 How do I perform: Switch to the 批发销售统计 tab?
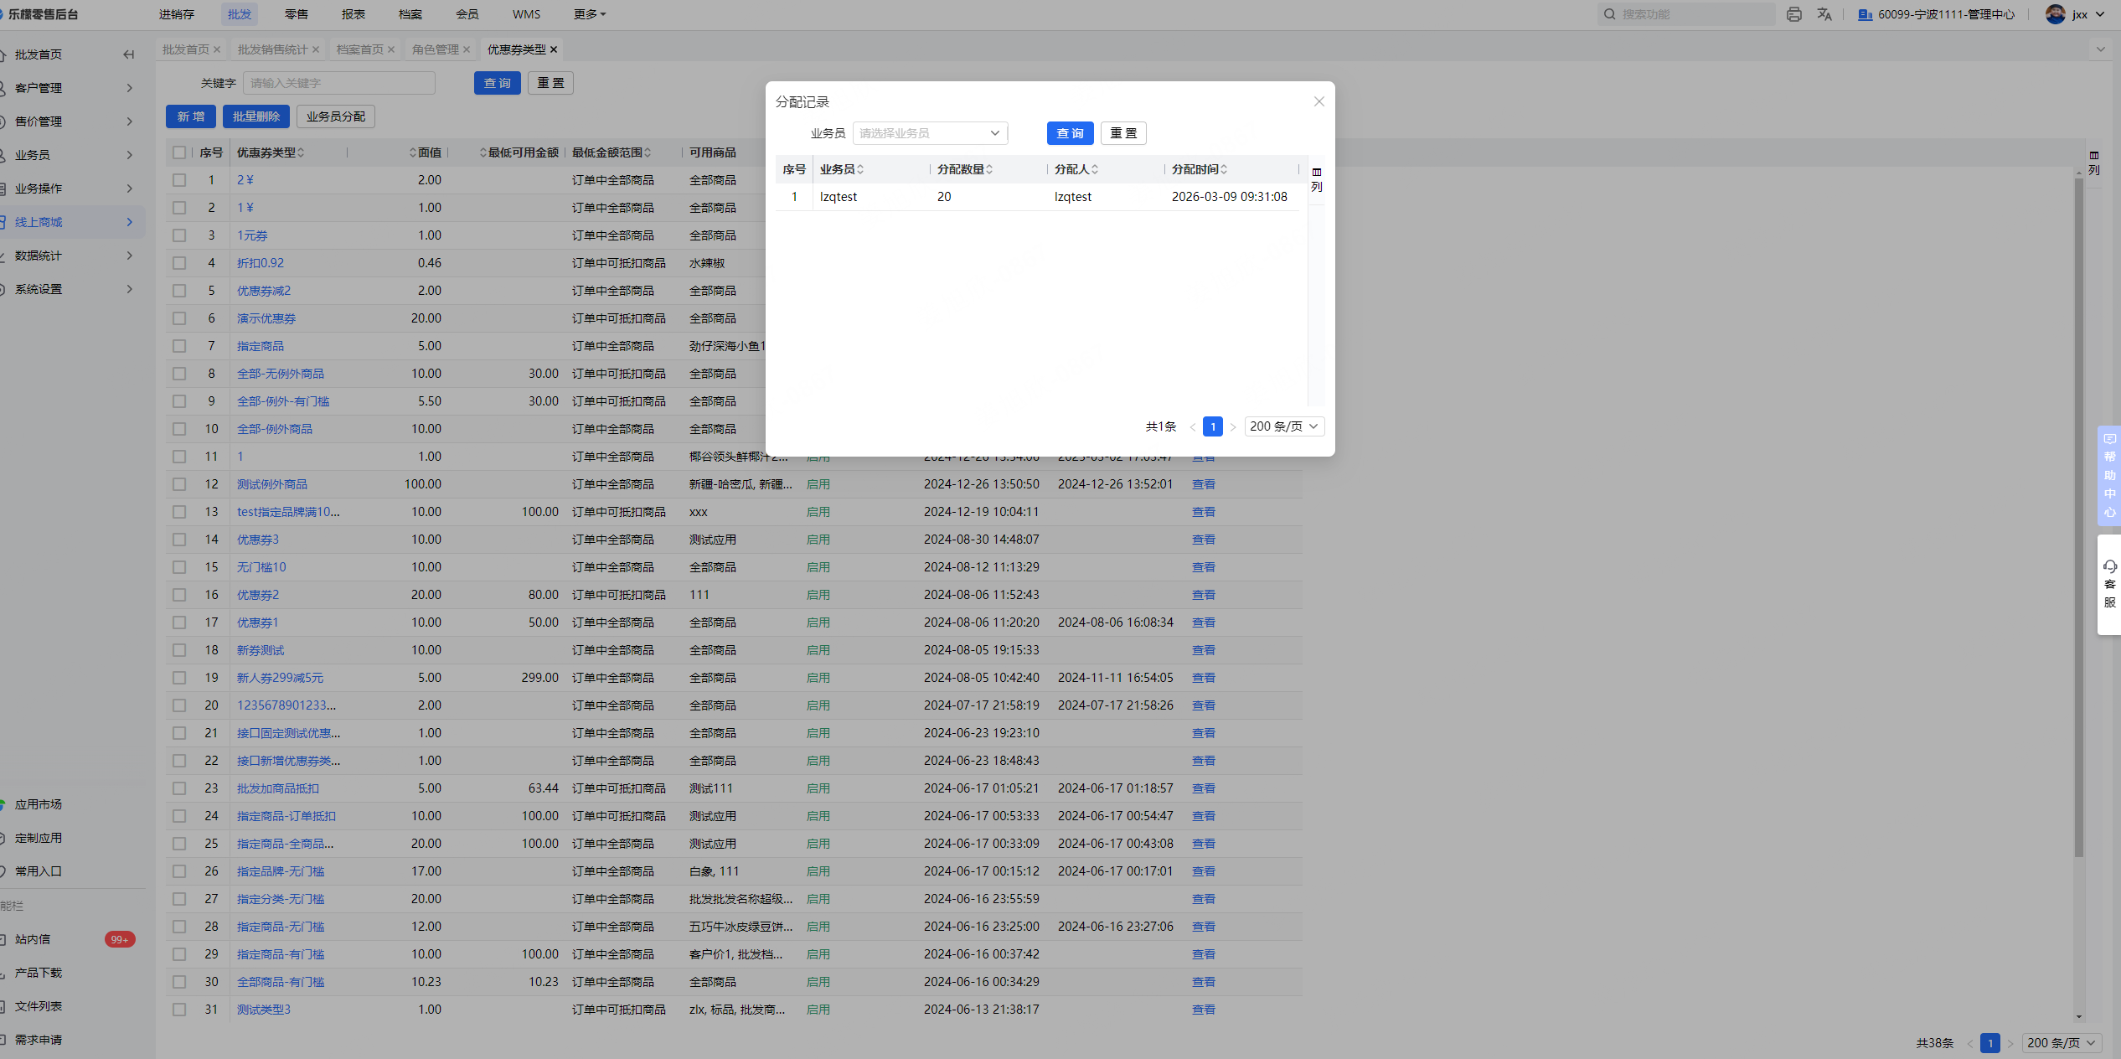pos(272,49)
